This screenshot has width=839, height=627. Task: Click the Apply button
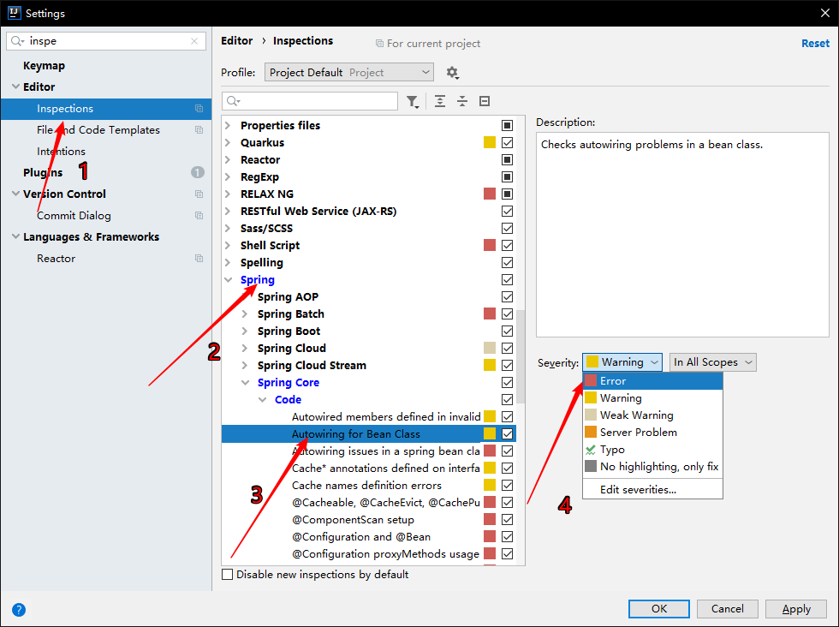coord(796,609)
